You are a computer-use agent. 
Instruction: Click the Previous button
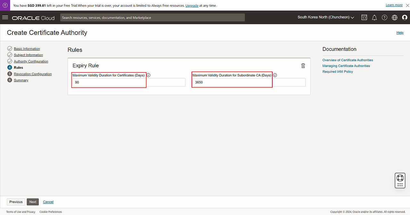pos(16,202)
